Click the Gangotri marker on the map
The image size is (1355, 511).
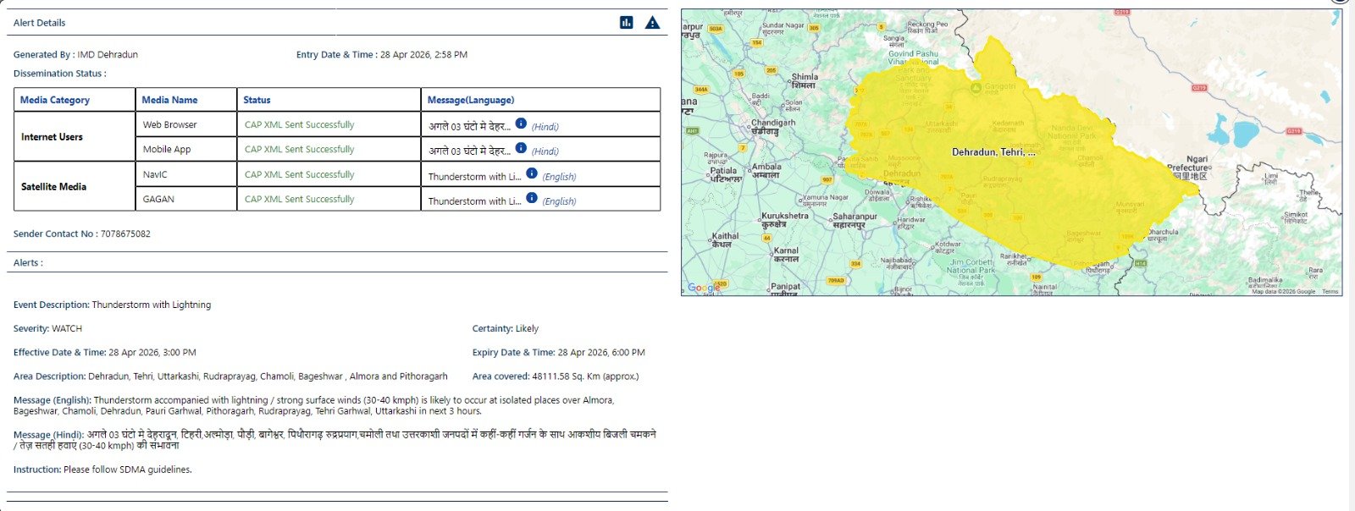[976, 87]
